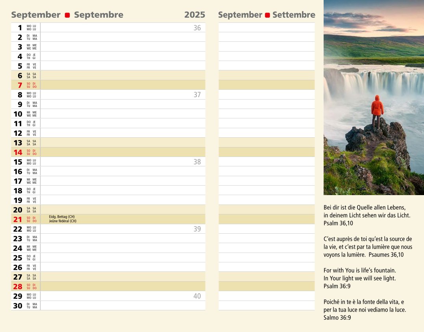Click the date number 28
Screen dimensions: 424x332
18,286
